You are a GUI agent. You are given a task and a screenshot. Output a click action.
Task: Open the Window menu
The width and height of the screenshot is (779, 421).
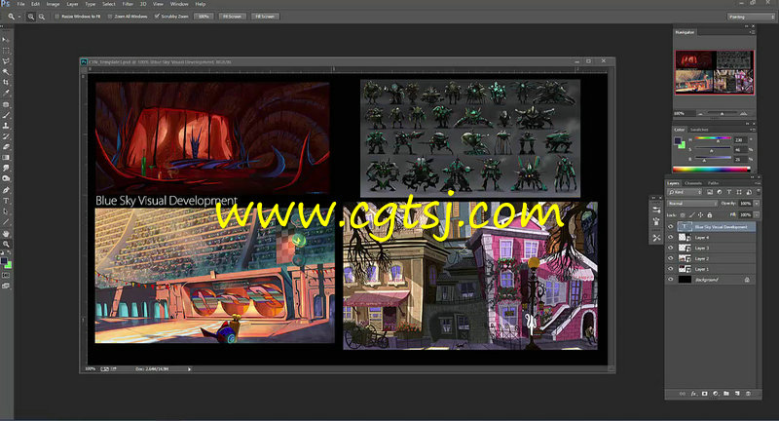coord(179,4)
